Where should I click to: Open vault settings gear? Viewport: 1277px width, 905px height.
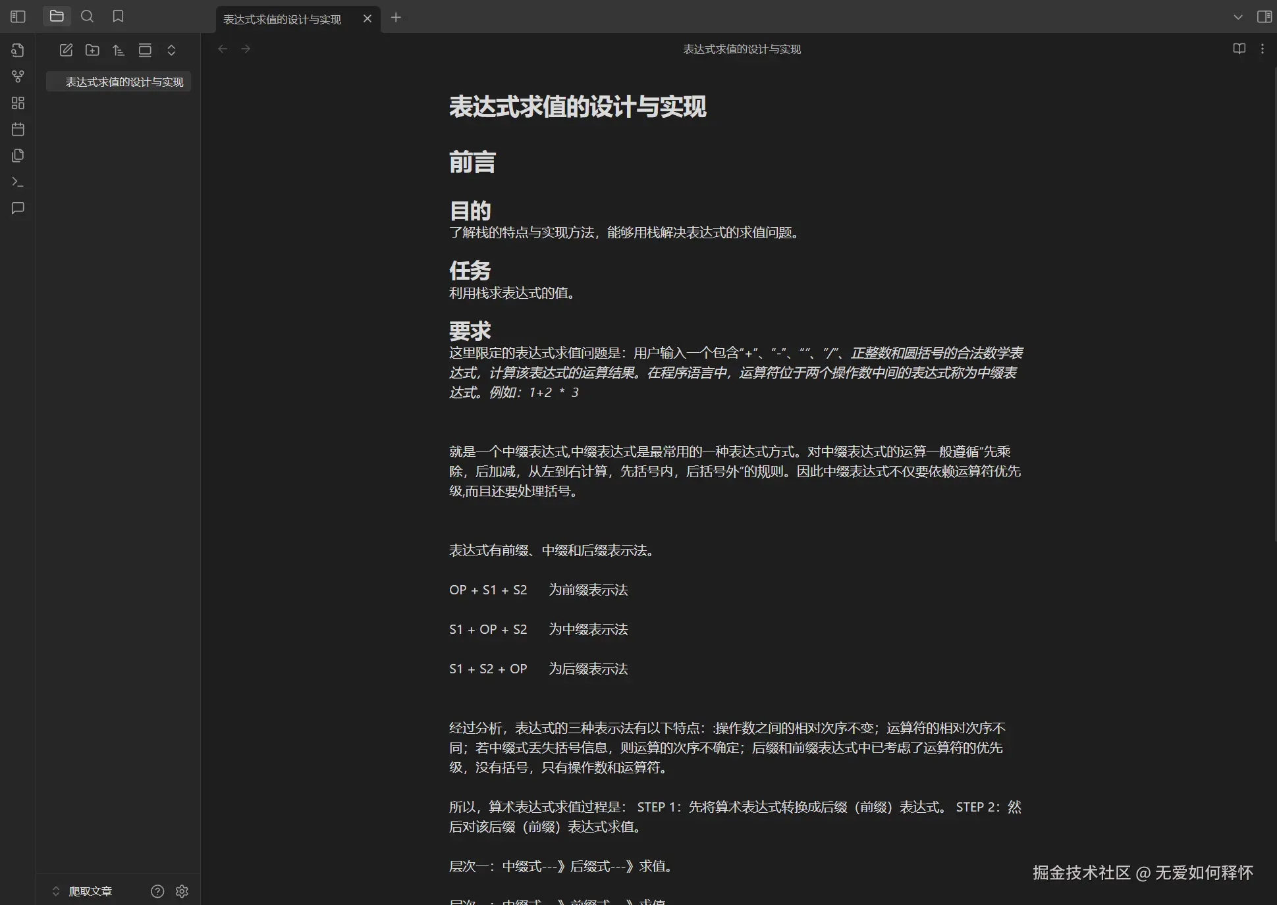(182, 891)
